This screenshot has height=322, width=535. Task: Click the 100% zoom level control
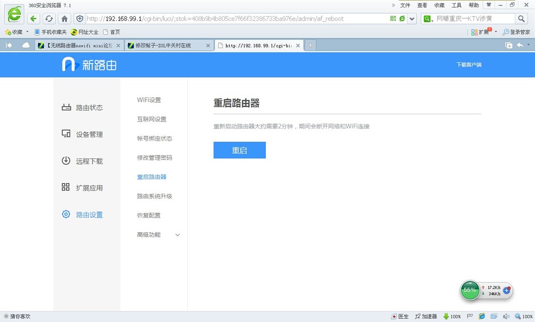[523, 317]
